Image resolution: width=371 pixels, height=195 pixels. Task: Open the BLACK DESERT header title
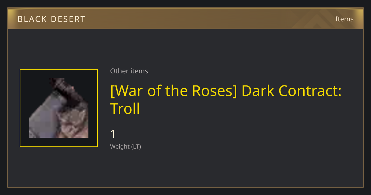51,19
